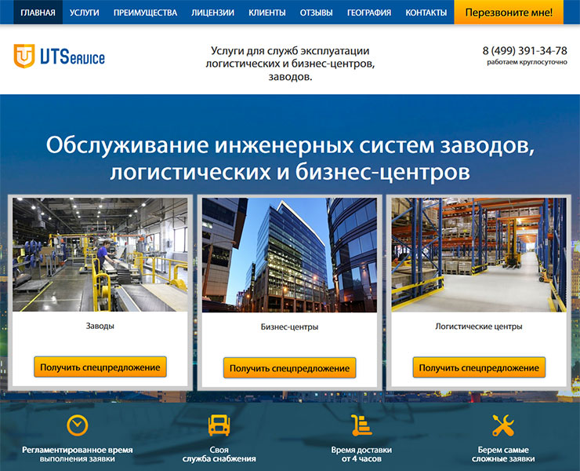Open the warehouse racks photo

pos(479,255)
